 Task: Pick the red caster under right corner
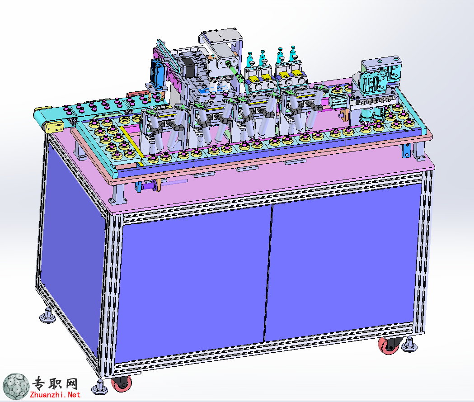[390, 345]
